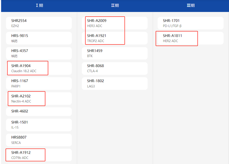View the SHR-A1811 HER2 ADC card

[191, 38]
